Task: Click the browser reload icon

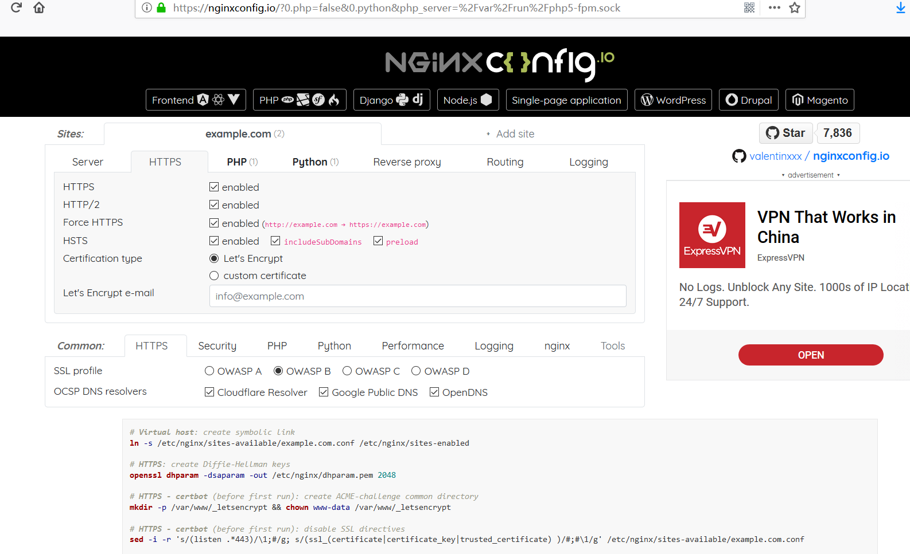Action: coord(16,7)
